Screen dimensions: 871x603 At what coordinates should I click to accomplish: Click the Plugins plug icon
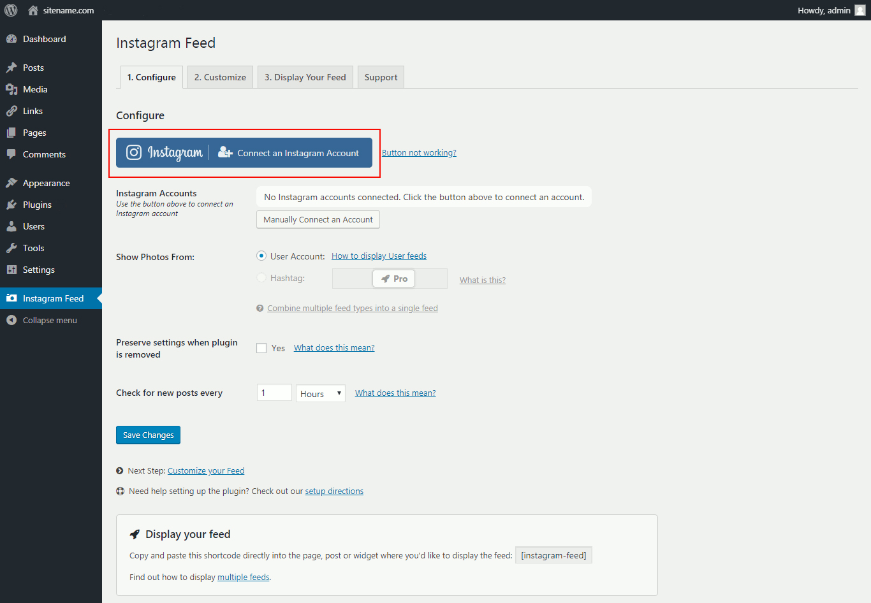pyautogui.click(x=11, y=205)
